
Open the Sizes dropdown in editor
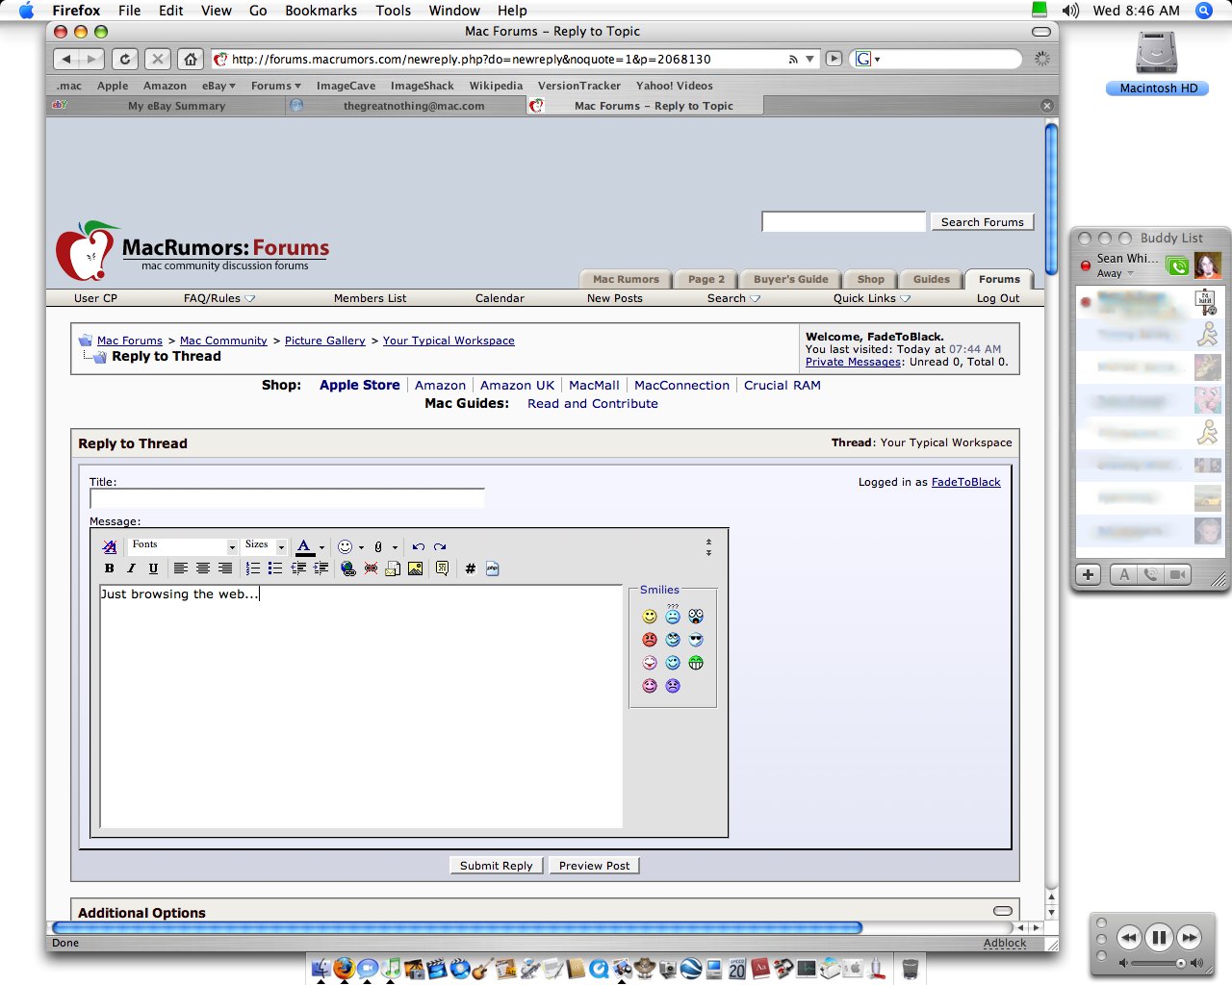tap(265, 545)
